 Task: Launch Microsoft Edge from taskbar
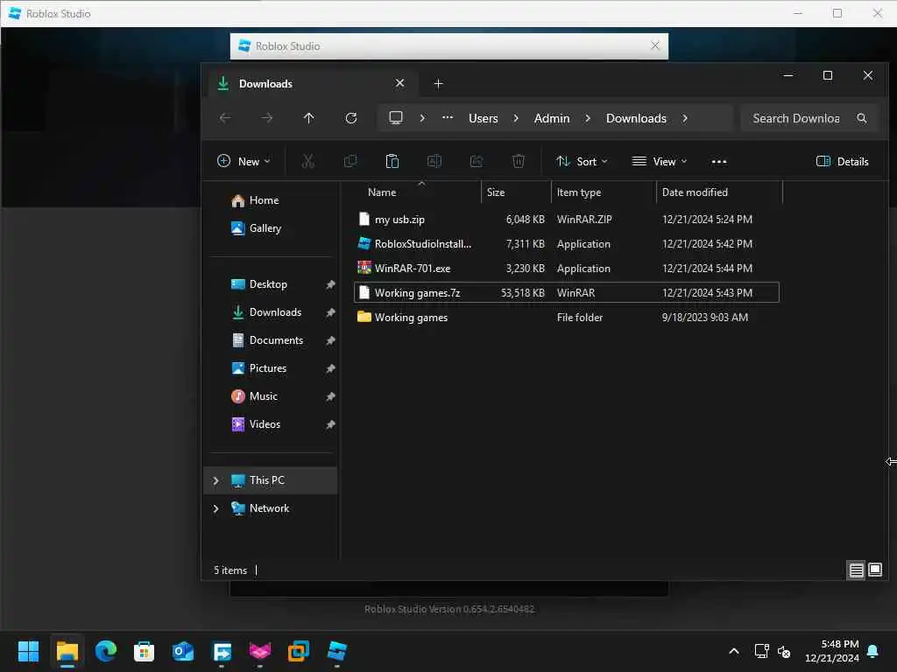(x=106, y=651)
